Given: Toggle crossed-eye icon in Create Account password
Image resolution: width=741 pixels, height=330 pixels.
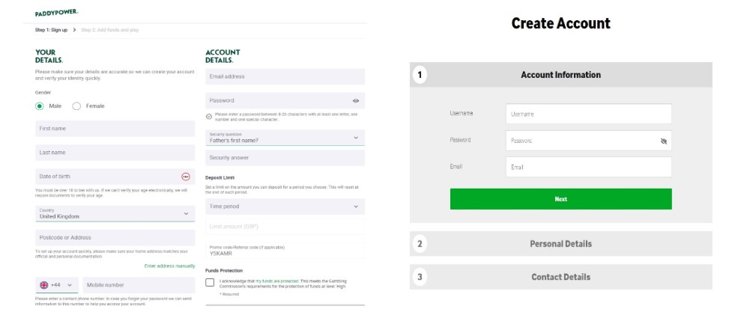Looking at the screenshot, I should [664, 141].
